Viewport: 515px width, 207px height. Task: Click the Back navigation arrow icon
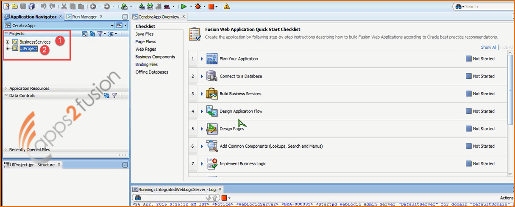(x=92, y=6)
